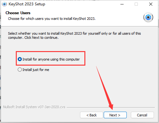The height and width of the screenshot is (123, 159).
Task: Click the 'Choose Users' heading
Action: point(18,13)
